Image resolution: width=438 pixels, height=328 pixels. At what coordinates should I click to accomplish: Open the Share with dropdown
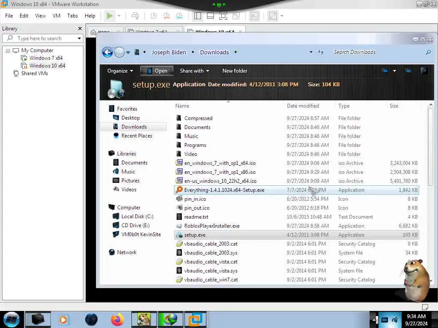[195, 71]
